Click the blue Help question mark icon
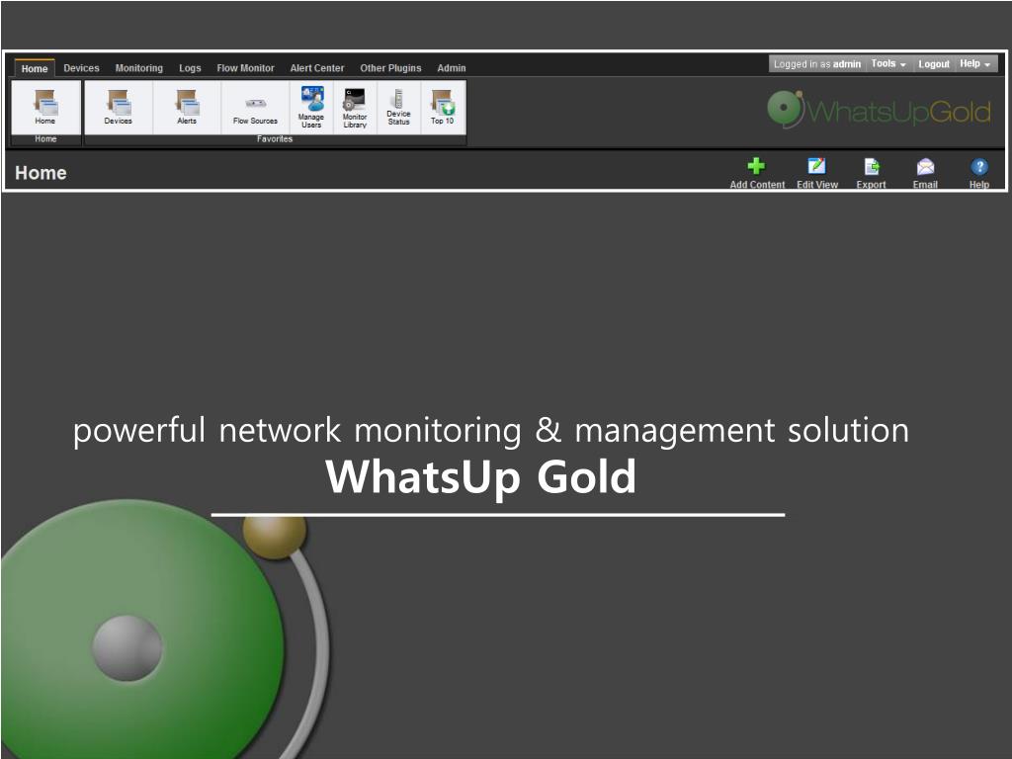The width and height of the screenshot is (1012, 759). 979,166
